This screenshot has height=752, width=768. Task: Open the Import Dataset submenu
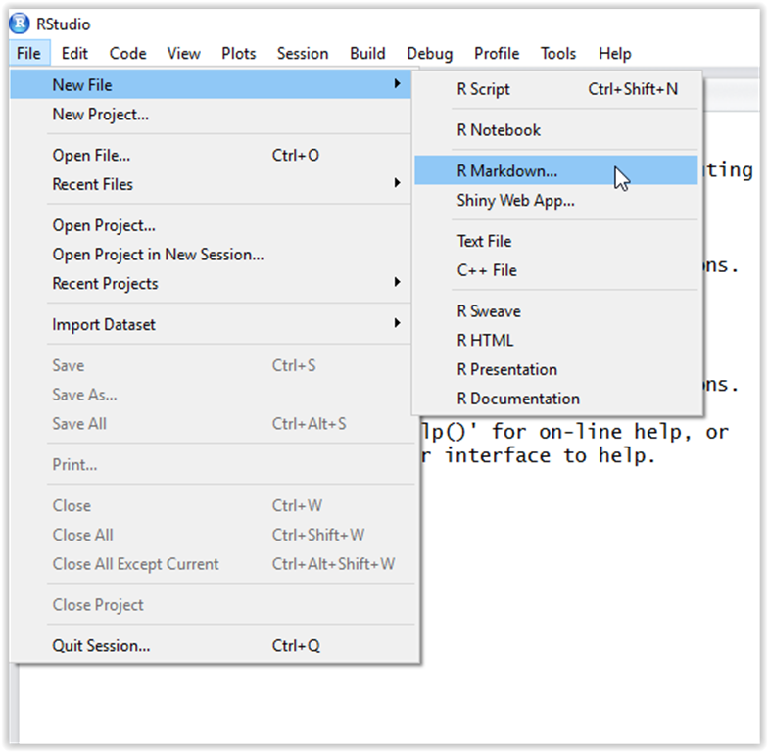click(210, 325)
